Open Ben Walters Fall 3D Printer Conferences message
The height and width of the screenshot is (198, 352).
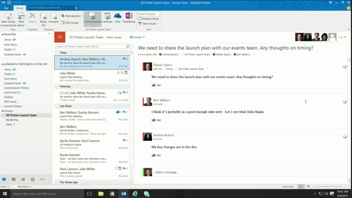[x=92, y=130]
